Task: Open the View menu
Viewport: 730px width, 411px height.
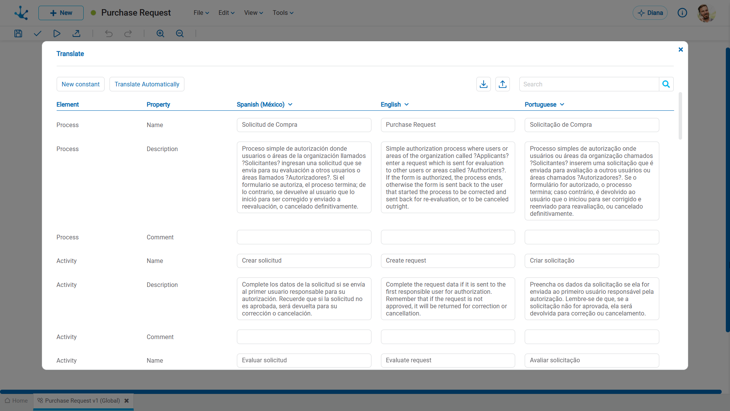Action: (x=254, y=13)
